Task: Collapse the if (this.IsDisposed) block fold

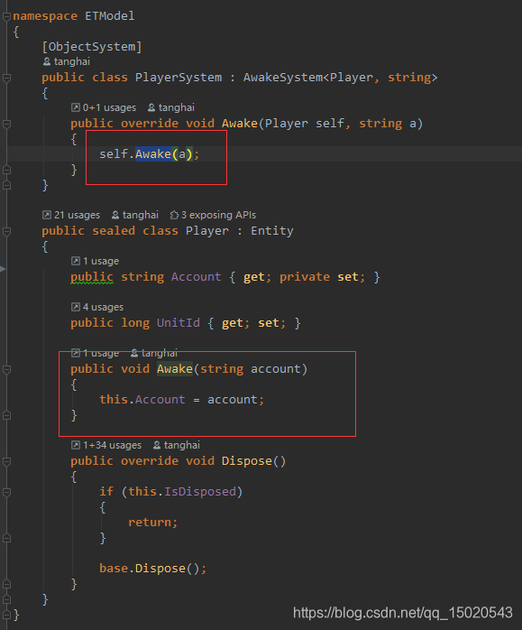Action: [x=6, y=492]
